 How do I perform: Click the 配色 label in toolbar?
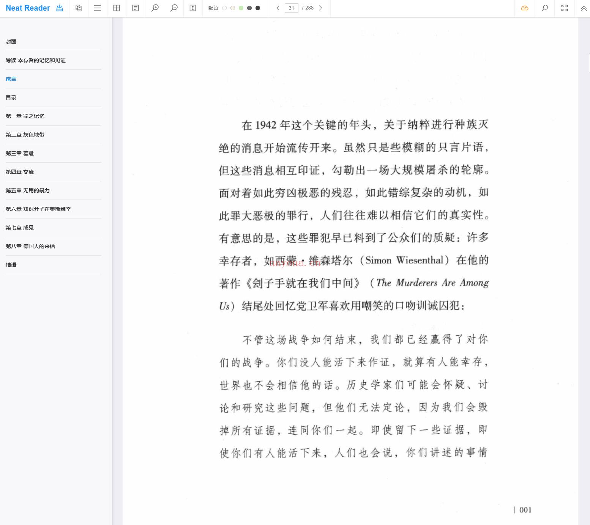point(213,8)
